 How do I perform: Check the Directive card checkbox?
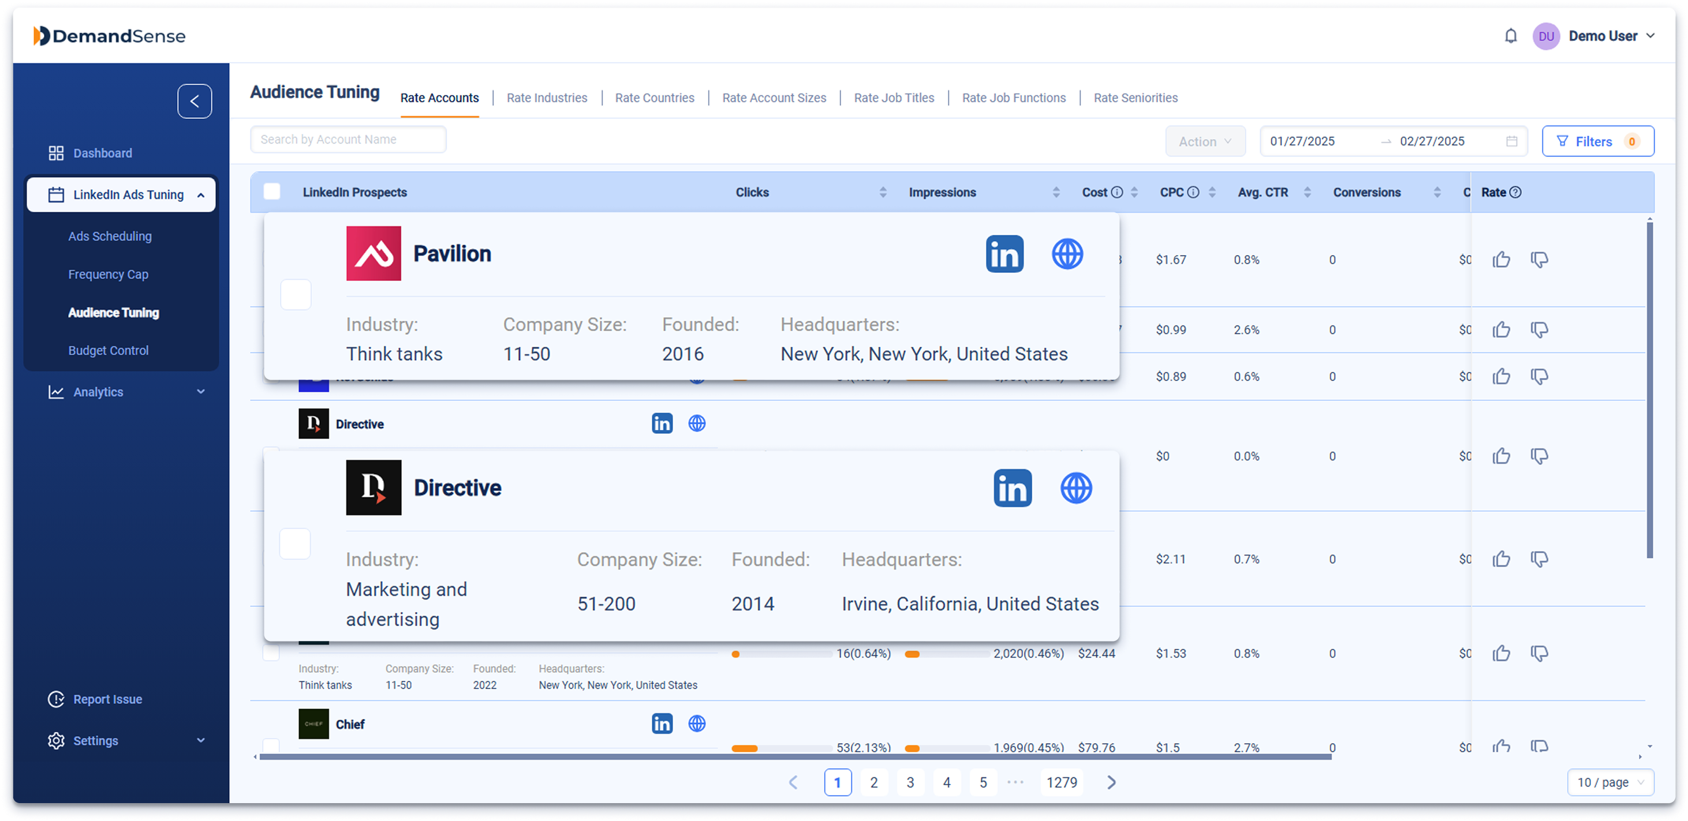pos(295,544)
